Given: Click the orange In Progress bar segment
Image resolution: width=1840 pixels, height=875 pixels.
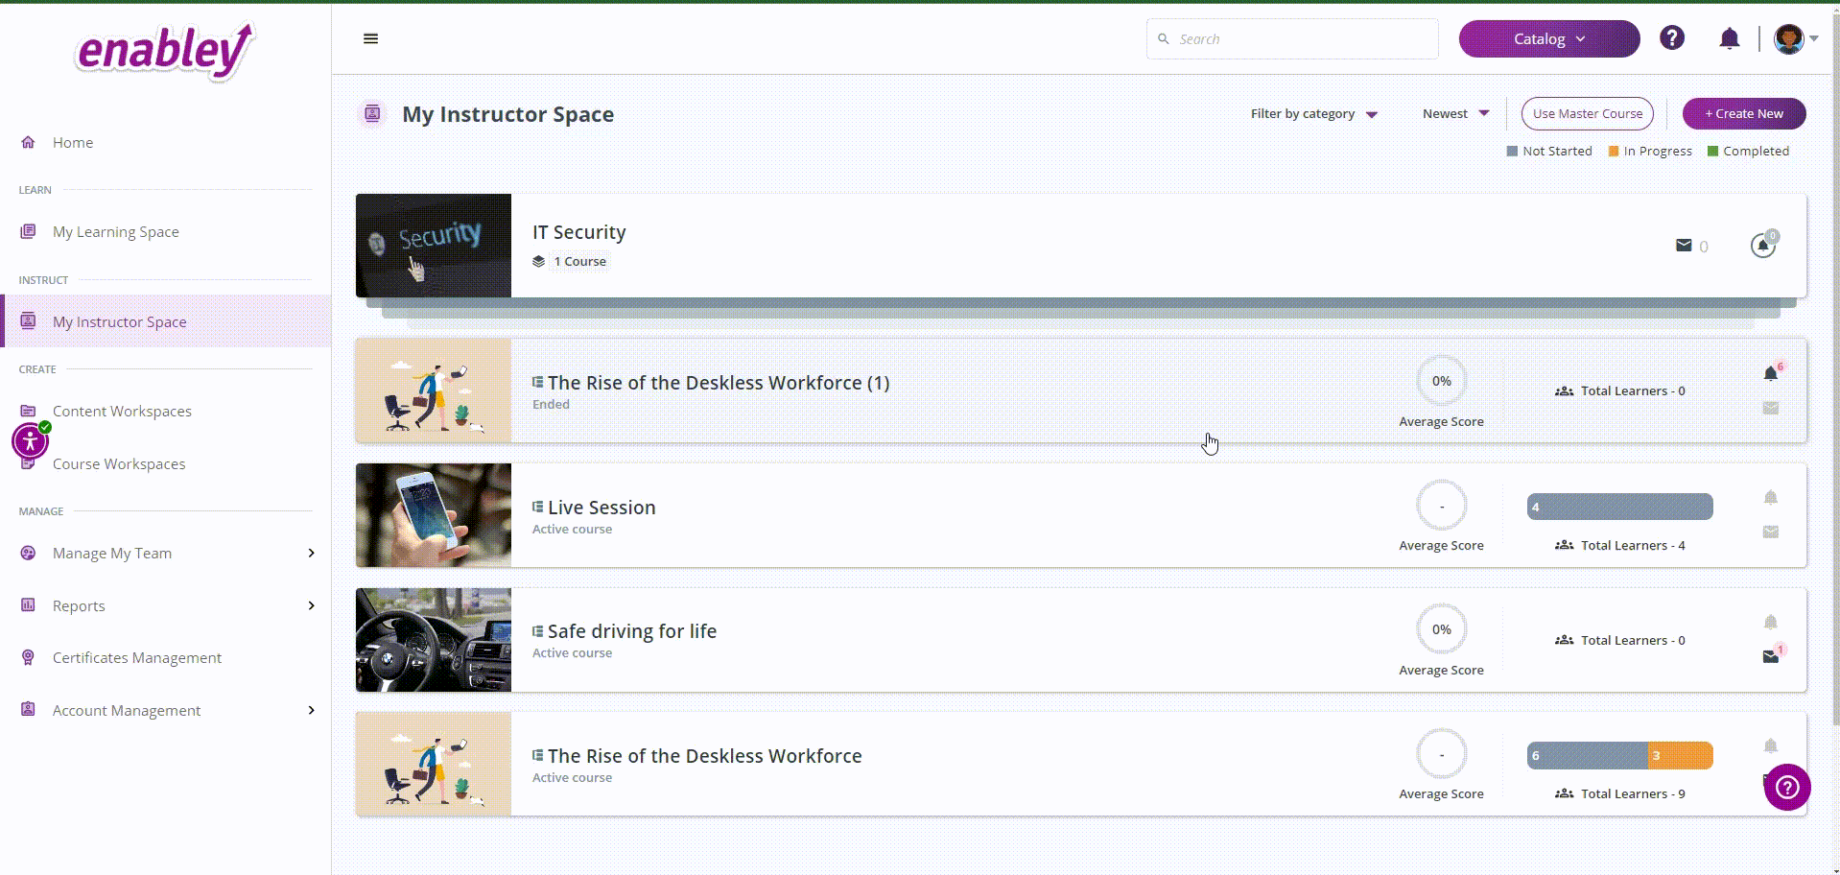Looking at the screenshot, I should coord(1680,756).
